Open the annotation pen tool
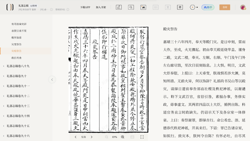250x141 pixels. (x=118, y=7)
